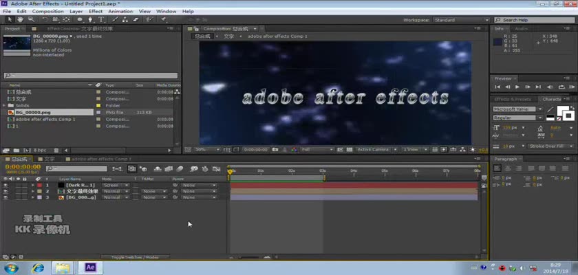Show channel and color management settings
The width and height of the screenshot is (578, 275).
[294, 149]
